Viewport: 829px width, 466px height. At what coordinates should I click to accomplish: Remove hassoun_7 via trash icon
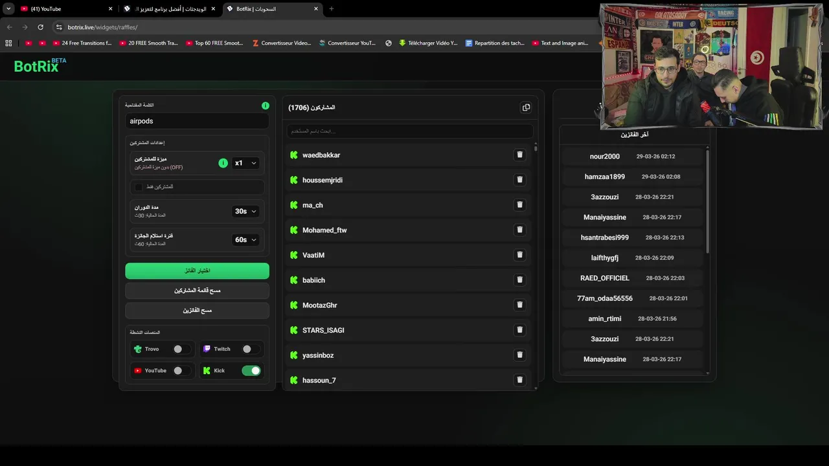click(519, 380)
